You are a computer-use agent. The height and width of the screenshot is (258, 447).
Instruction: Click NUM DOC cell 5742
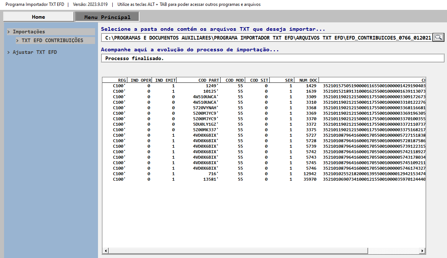coord(311,152)
